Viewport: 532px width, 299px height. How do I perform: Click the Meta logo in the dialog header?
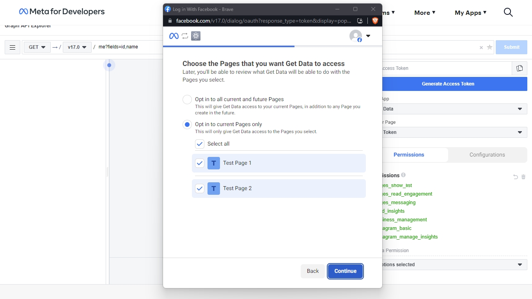[x=174, y=36]
